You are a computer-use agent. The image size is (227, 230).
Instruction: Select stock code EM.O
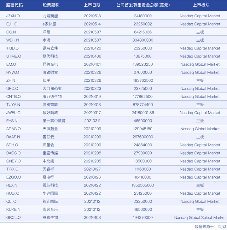[x=11, y=64]
